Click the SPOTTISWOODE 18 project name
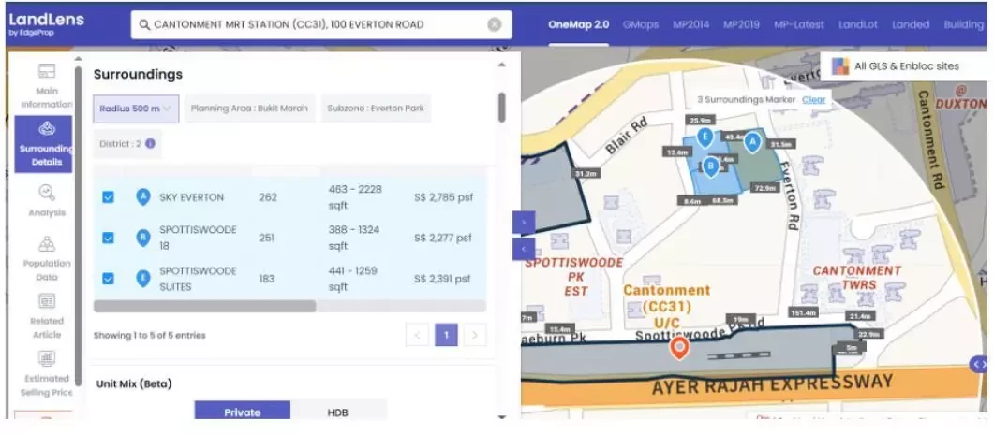Screen dimensions: 994x434 198,238
